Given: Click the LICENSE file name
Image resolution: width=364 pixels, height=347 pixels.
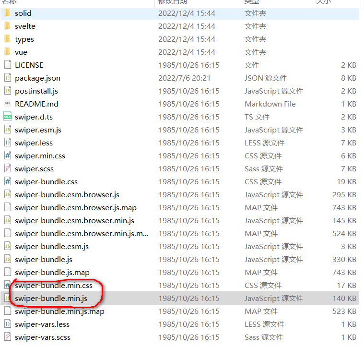Looking at the screenshot, I should pos(29,65).
